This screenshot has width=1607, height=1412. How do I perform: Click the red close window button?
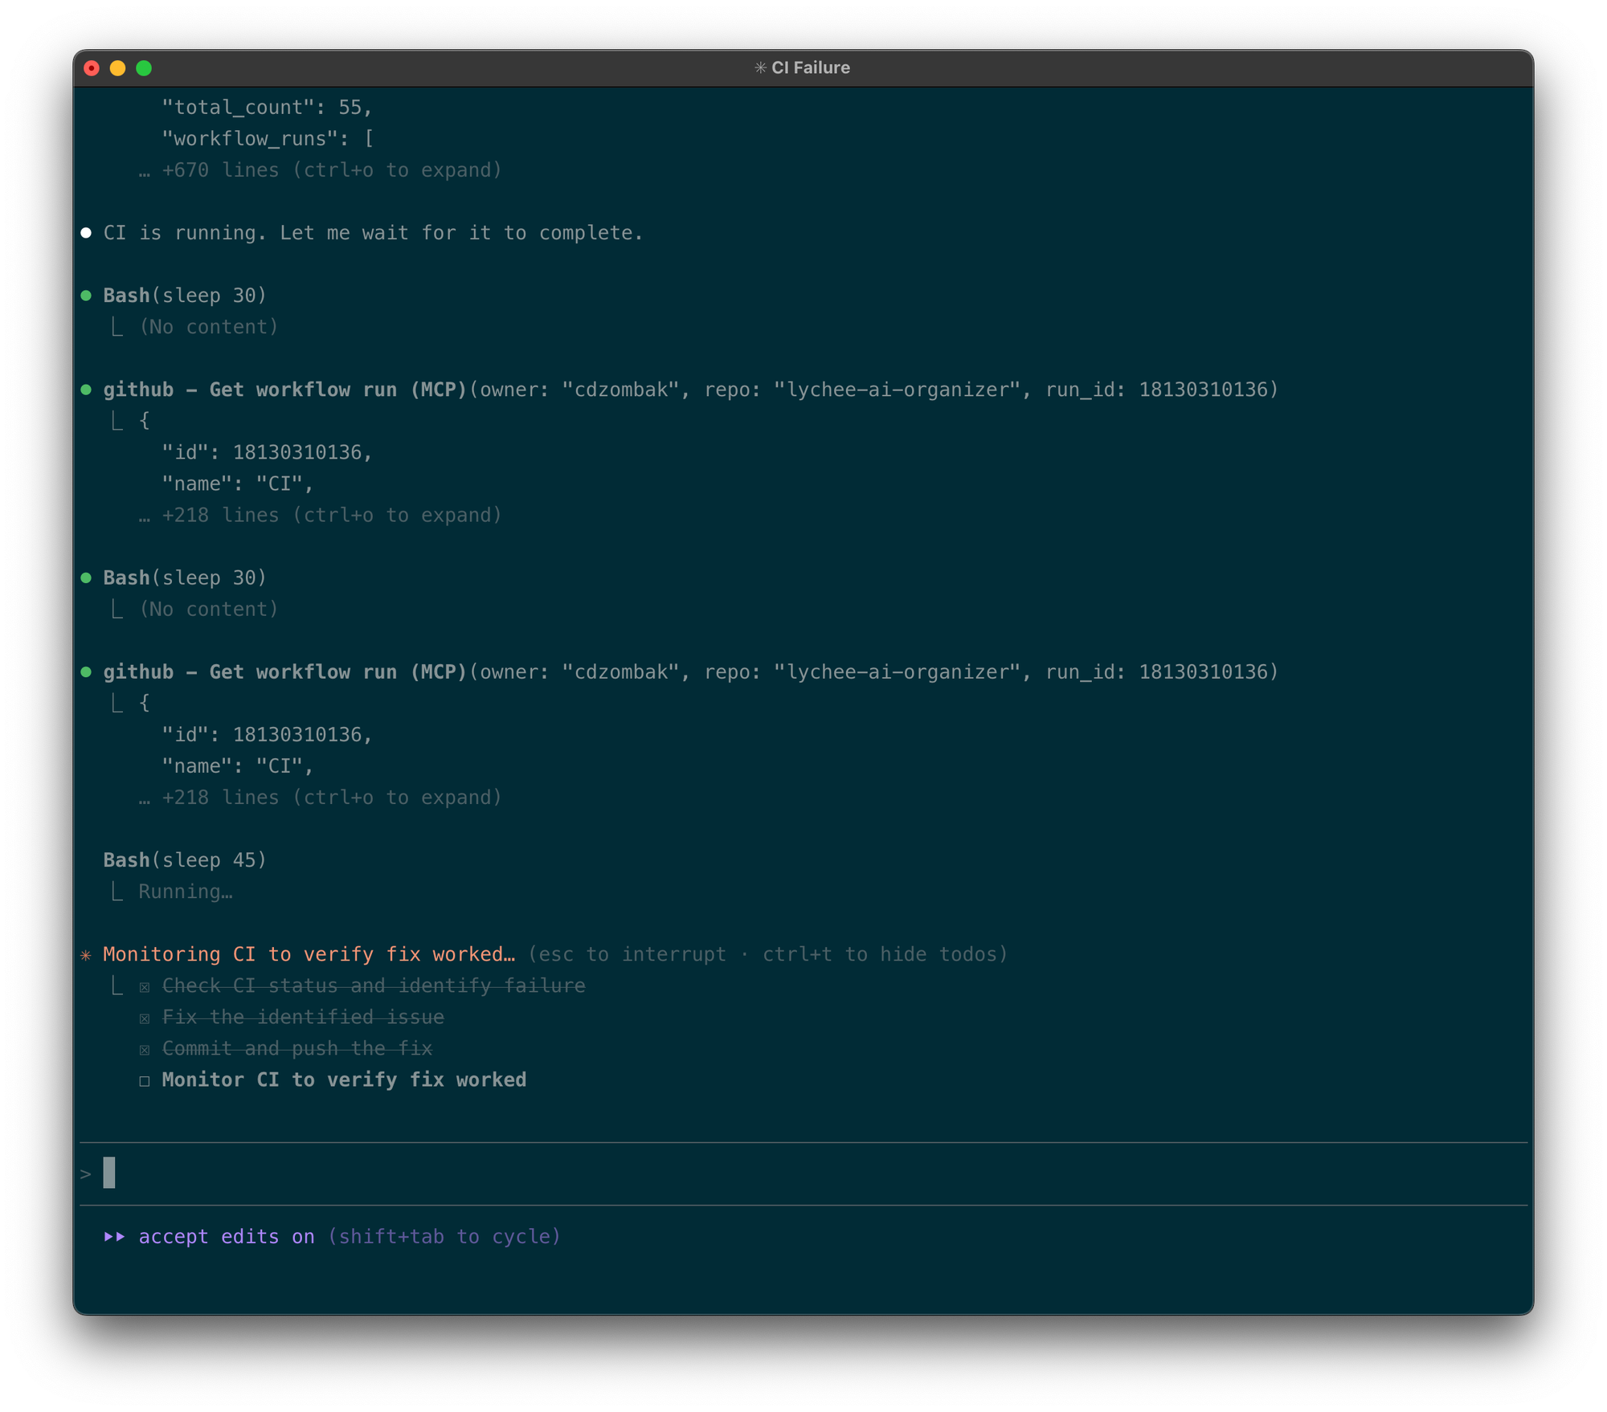coord(92,68)
